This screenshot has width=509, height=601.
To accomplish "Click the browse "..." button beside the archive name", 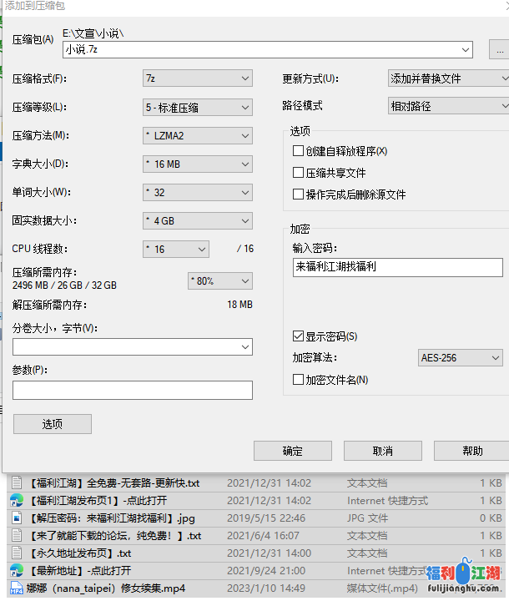I will (x=496, y=50).
